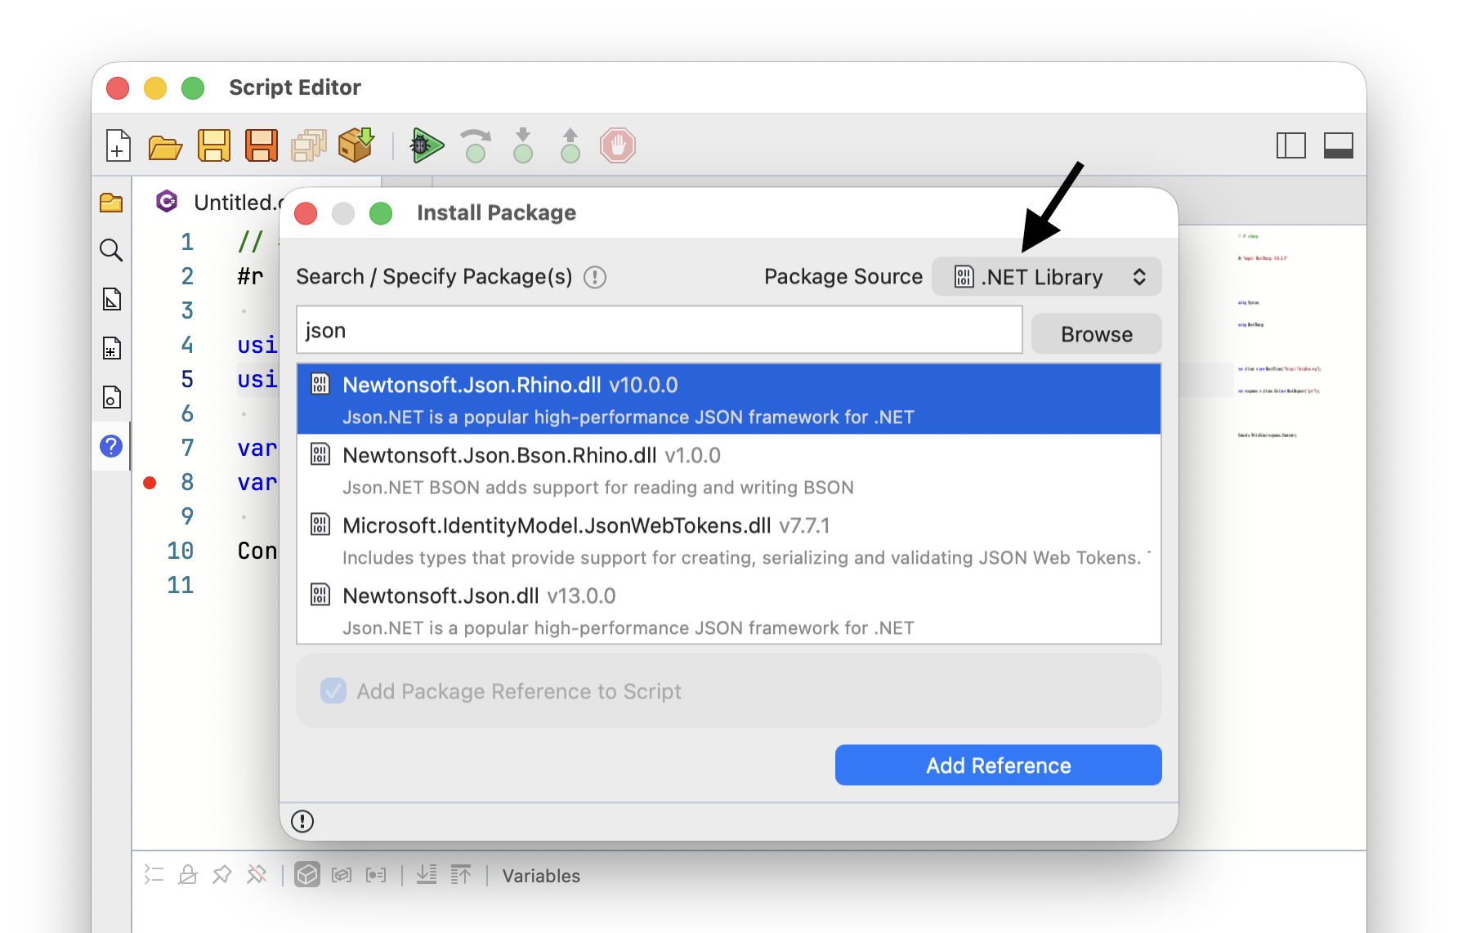Click the Step Over debug icon
The image size is (1458, 933).
pos(476,145)
